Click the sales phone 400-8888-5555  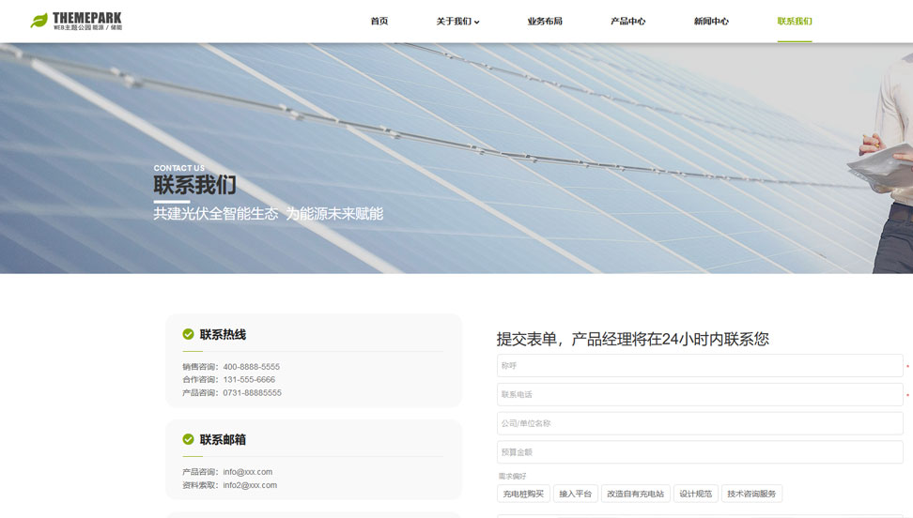click(251, 367)
